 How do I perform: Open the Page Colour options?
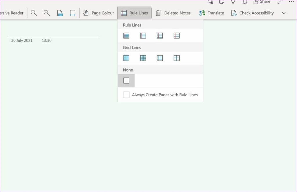pos(99,13)
